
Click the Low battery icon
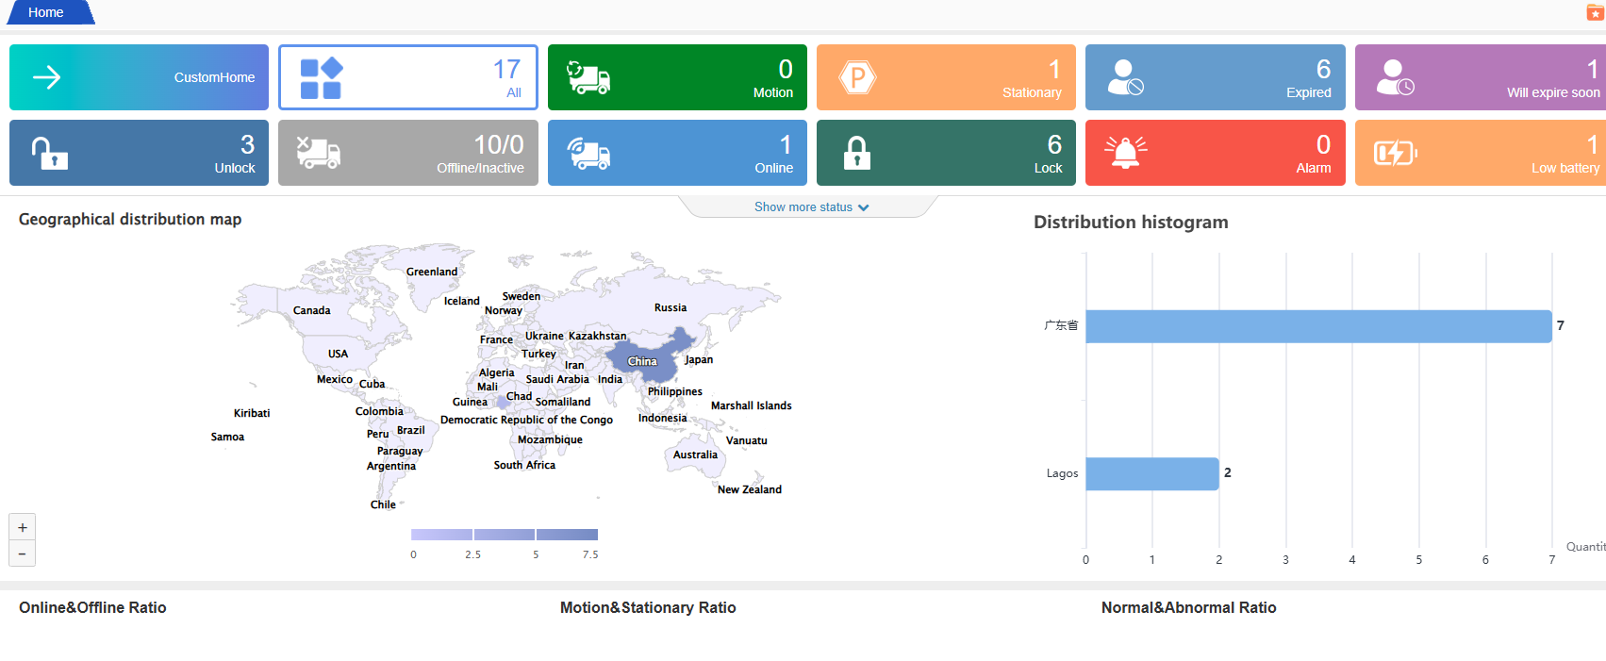point(1395,153)
